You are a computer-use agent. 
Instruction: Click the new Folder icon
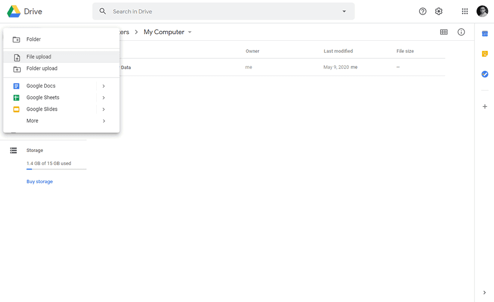(x=17, y=39)
